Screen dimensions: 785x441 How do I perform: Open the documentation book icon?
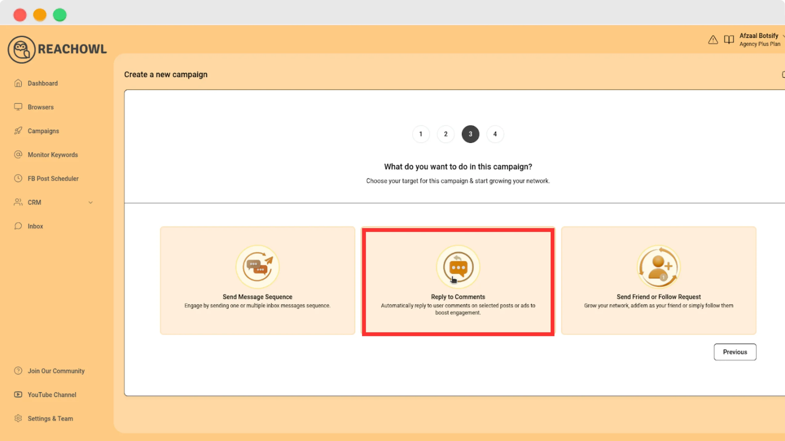(x=729, y=40)
